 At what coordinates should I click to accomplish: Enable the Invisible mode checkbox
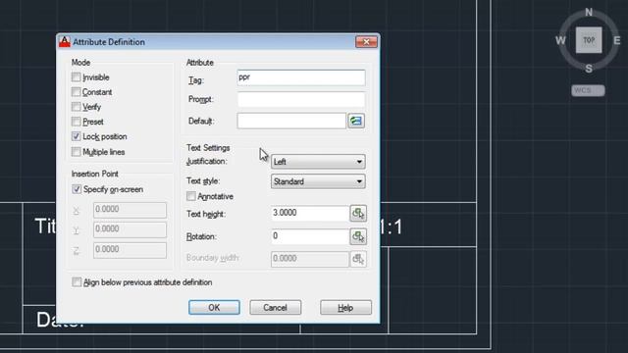[x=77, y=76]
